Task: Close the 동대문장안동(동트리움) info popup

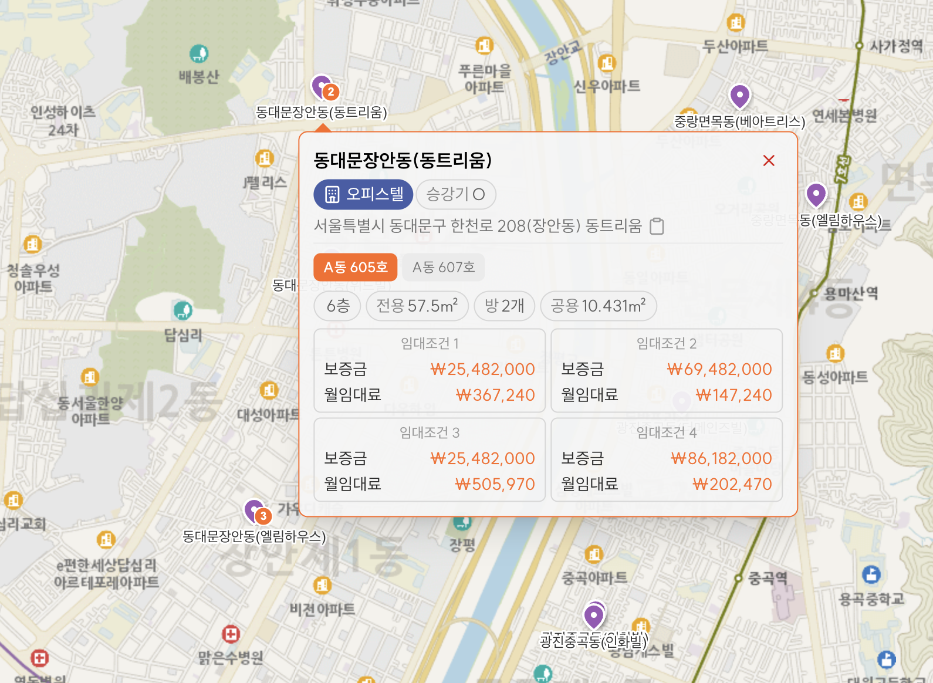Action: (769, 161)
